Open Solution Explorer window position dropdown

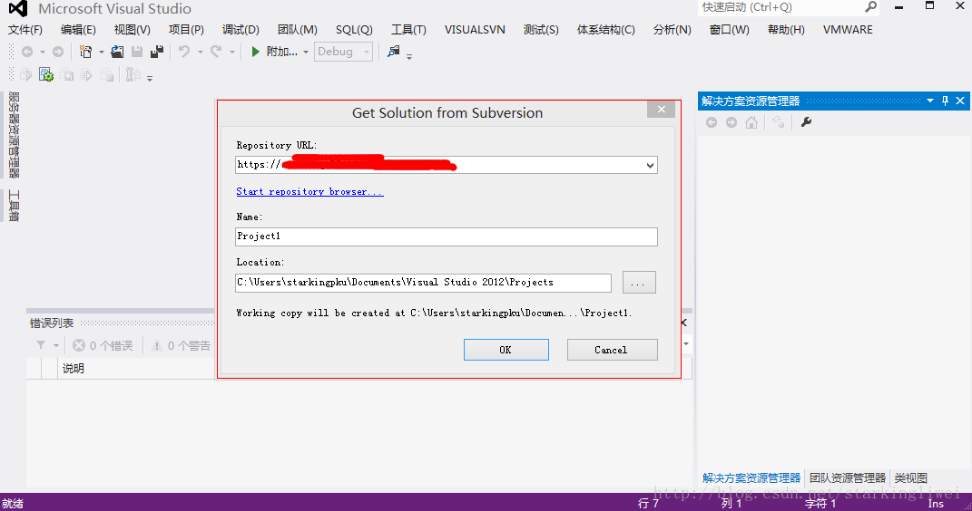click(x=930, y=101)
